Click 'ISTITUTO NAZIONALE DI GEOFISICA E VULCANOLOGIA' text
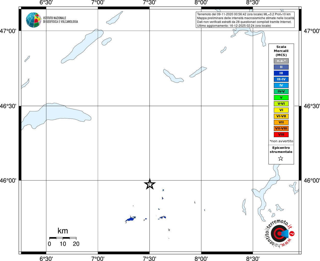Viewport: 320px width, 261px height. click(x=60, y=20)
